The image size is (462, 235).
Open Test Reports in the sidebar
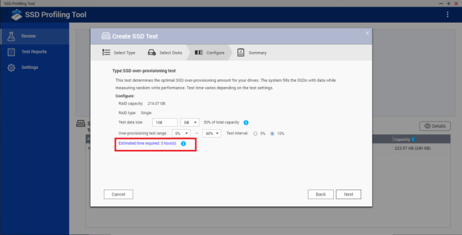(x=34, y=52)
